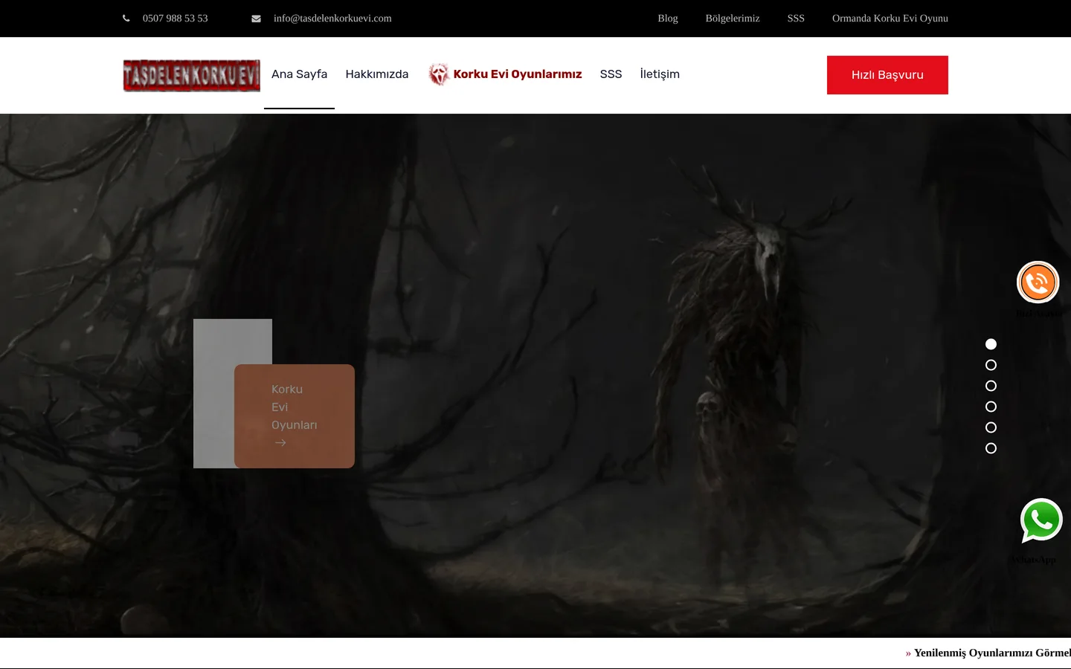Screen dimensions: 1071x669
Task: Open Korku Evi Oyunlarımız menu
Action: coord(518,74)
